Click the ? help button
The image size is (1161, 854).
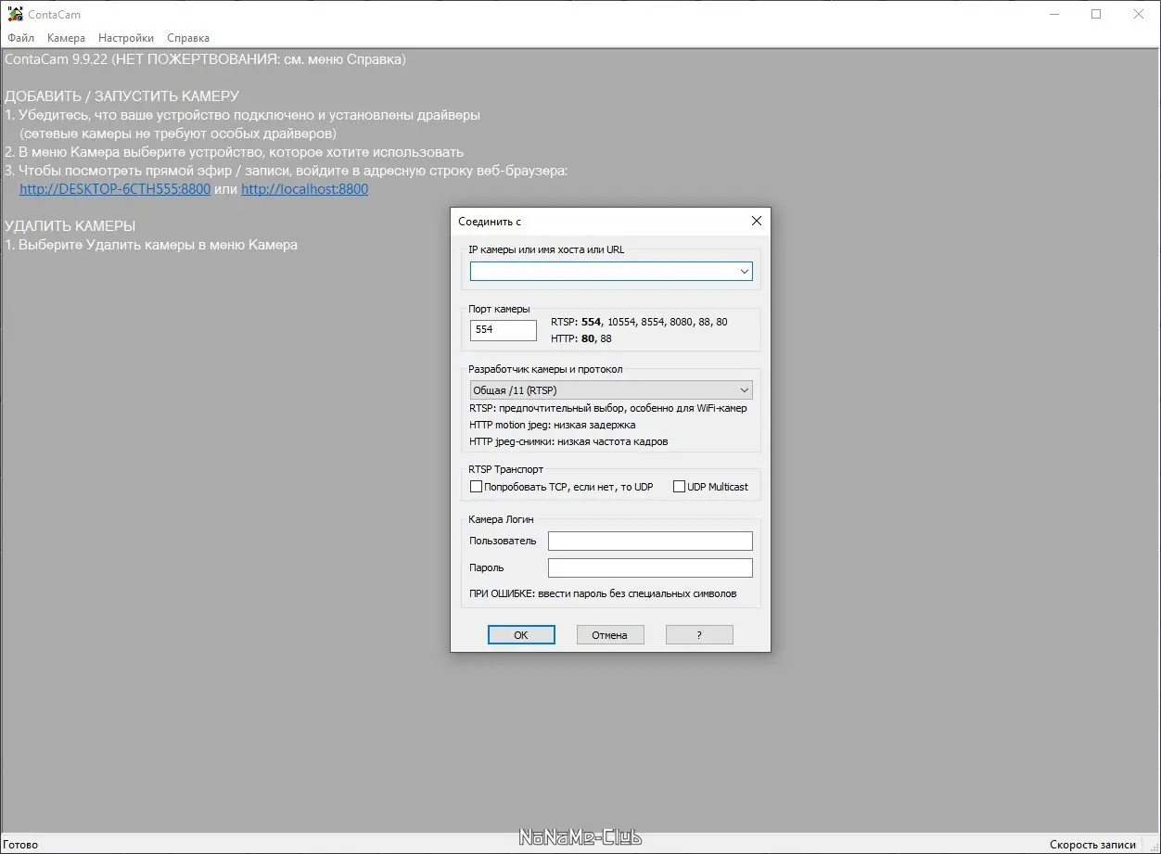tap(699, 635)
